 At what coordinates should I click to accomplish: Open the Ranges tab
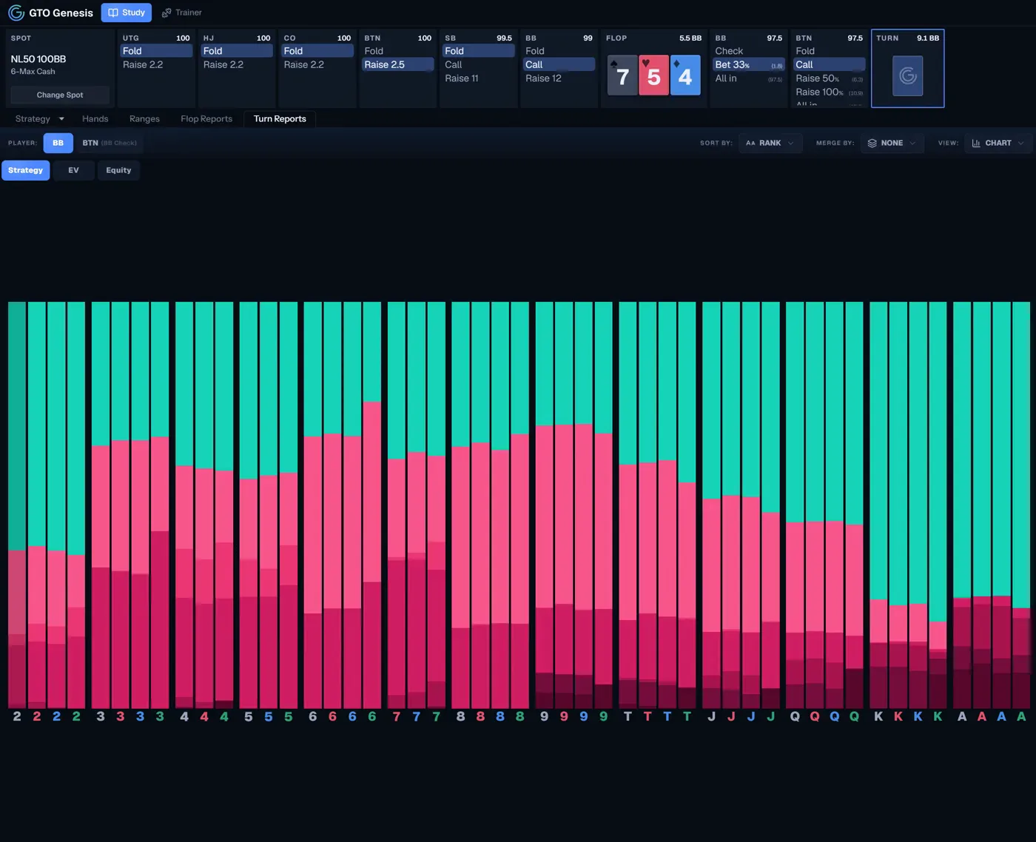(144, 118)
